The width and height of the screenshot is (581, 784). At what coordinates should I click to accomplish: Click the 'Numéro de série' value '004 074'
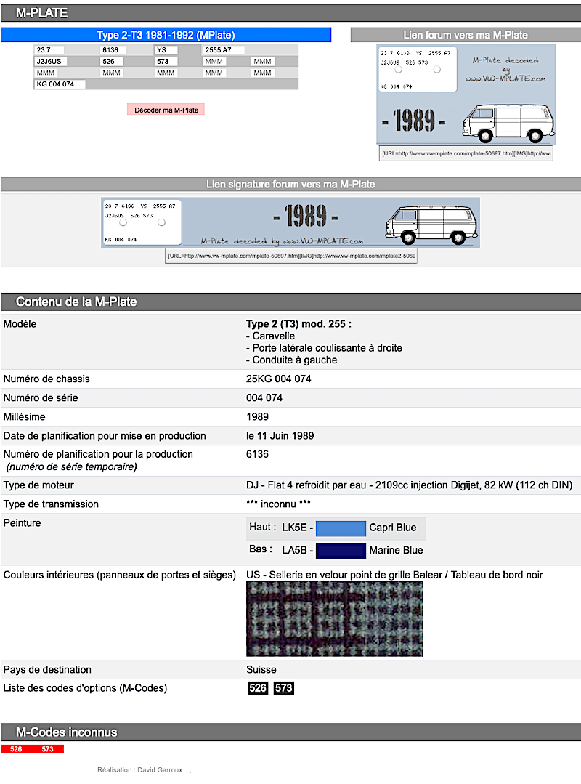[x=264, y=398]
